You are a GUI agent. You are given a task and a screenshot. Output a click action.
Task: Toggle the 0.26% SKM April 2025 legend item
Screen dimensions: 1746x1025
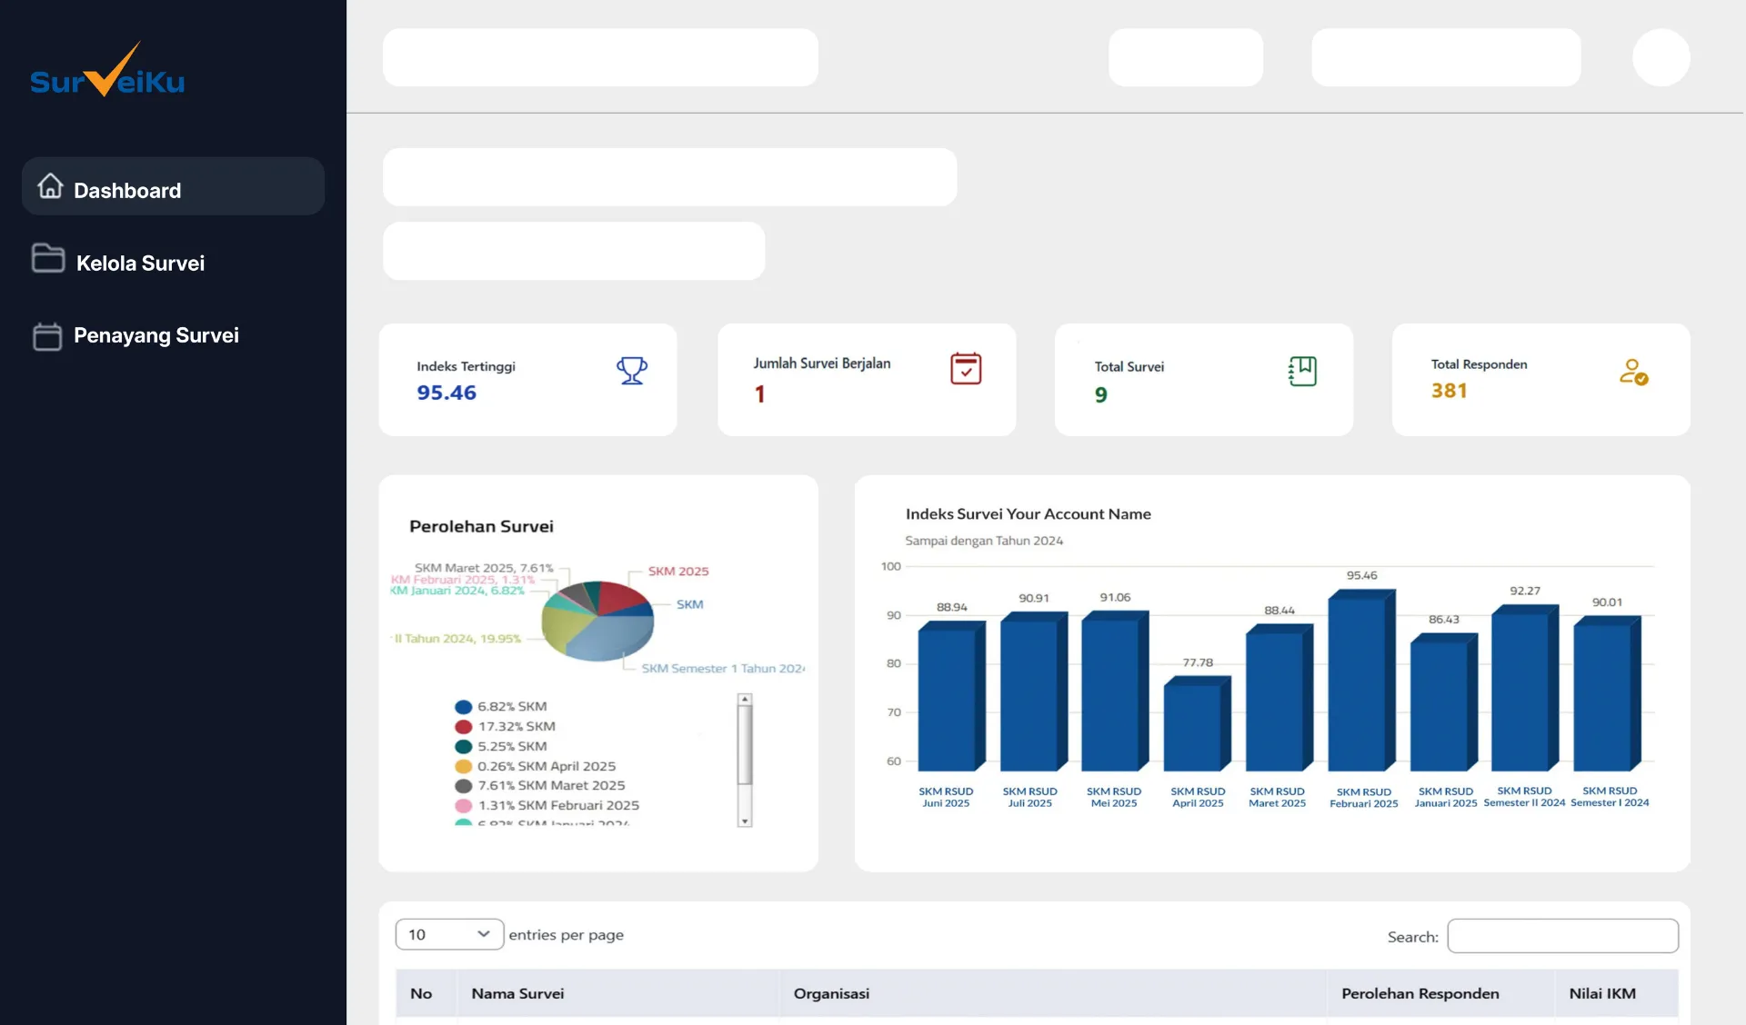[x=546, y=766]
